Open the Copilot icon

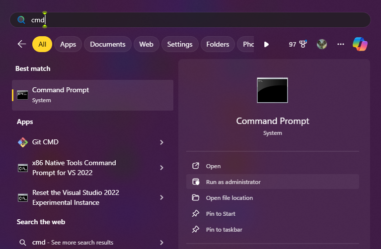360,44
